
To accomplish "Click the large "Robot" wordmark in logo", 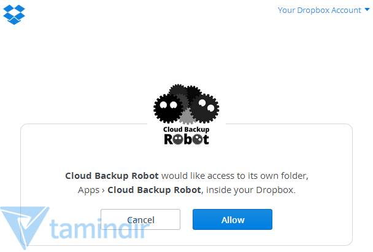I will click(186, 140).
